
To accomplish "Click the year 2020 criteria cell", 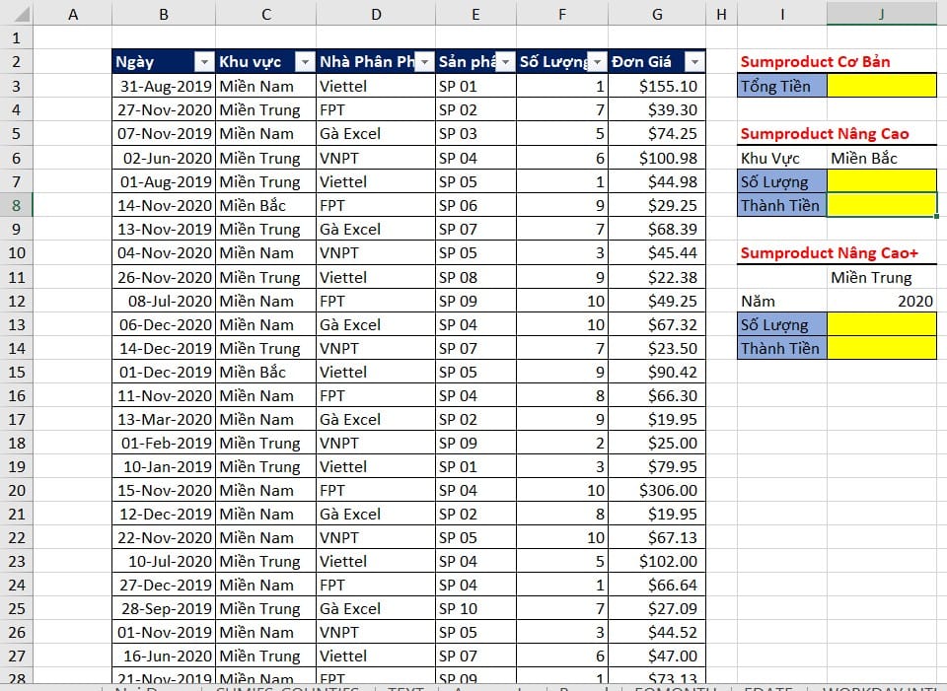I will 881,301.
